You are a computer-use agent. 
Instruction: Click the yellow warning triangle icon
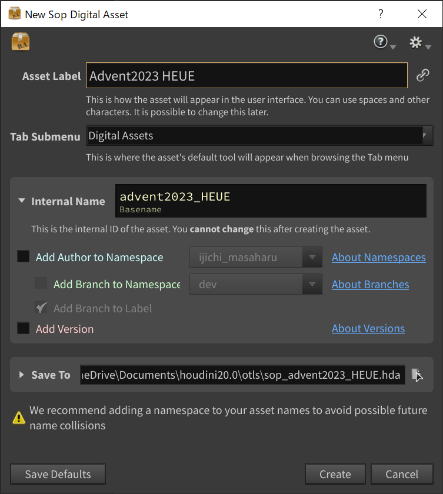pos(19,418)
